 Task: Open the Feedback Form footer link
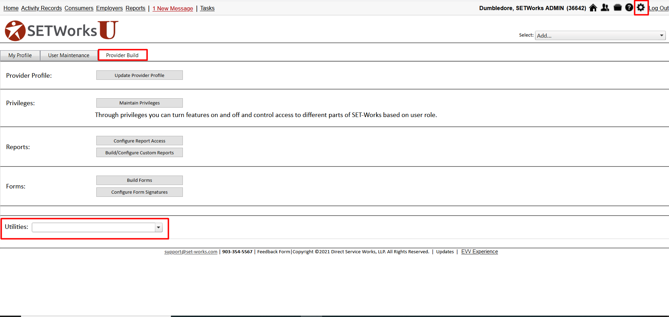tap(274, 252)
